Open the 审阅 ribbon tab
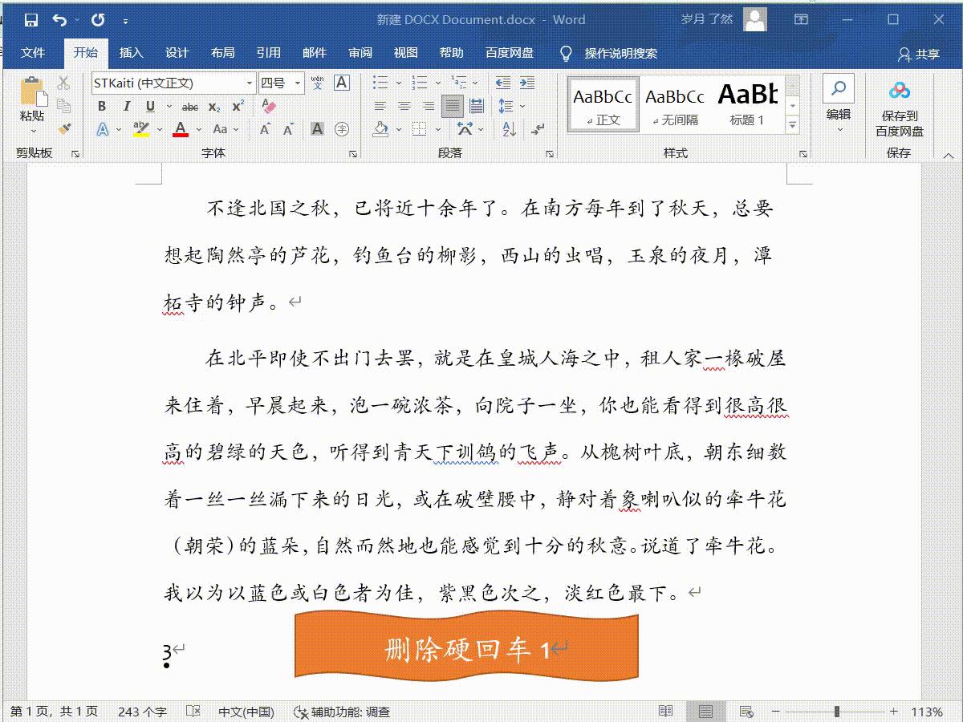 pos(360,53)
